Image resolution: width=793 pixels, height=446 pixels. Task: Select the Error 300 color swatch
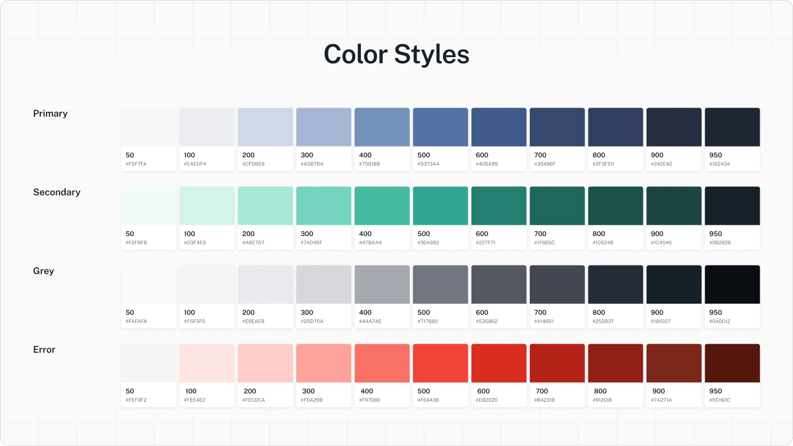pos(323,363)
